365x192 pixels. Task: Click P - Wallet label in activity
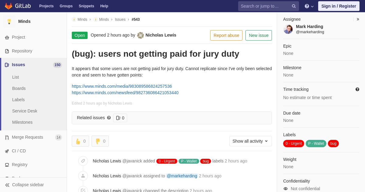[x=189, y=161]
